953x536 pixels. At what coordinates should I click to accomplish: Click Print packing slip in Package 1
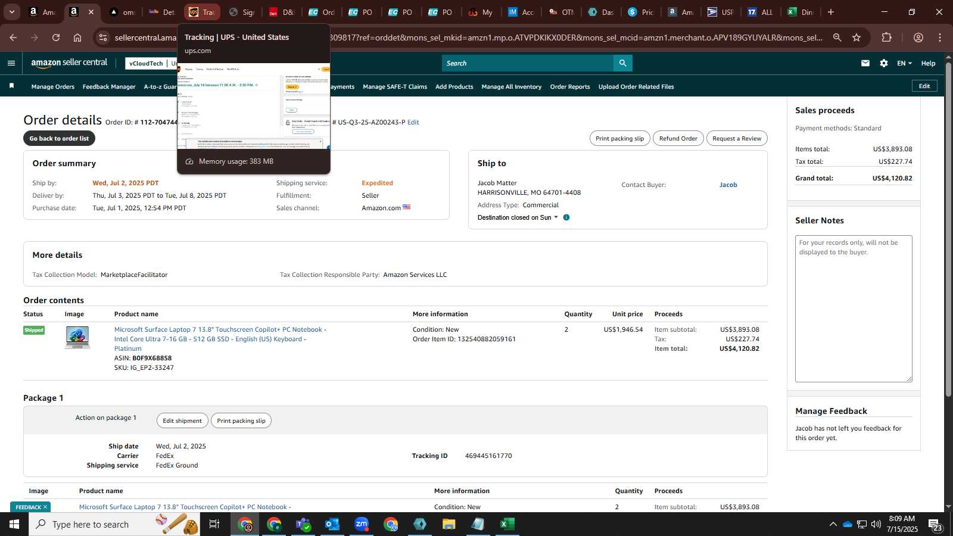tap(241, 420)
